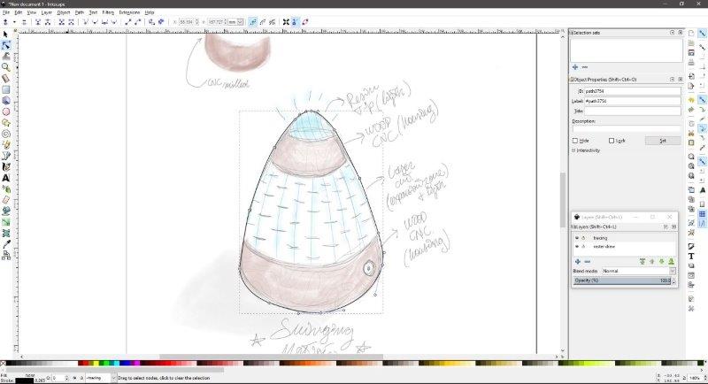Toggle enable snapping at top of snap bar
The image size is (708, 384).
[703, 34]
